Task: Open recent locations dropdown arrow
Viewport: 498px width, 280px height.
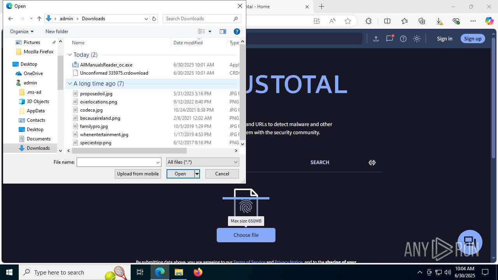Action: tap(31, 19)
